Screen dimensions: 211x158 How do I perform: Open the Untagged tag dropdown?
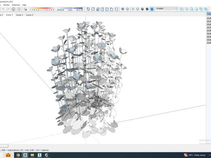tap(167, 8)
